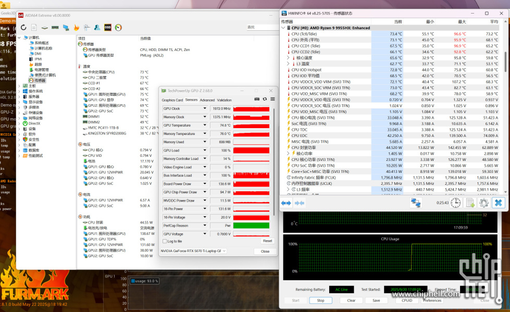Open the AIDA64 stability test flame icon
510x312 pixels.
tap(77, 28)
